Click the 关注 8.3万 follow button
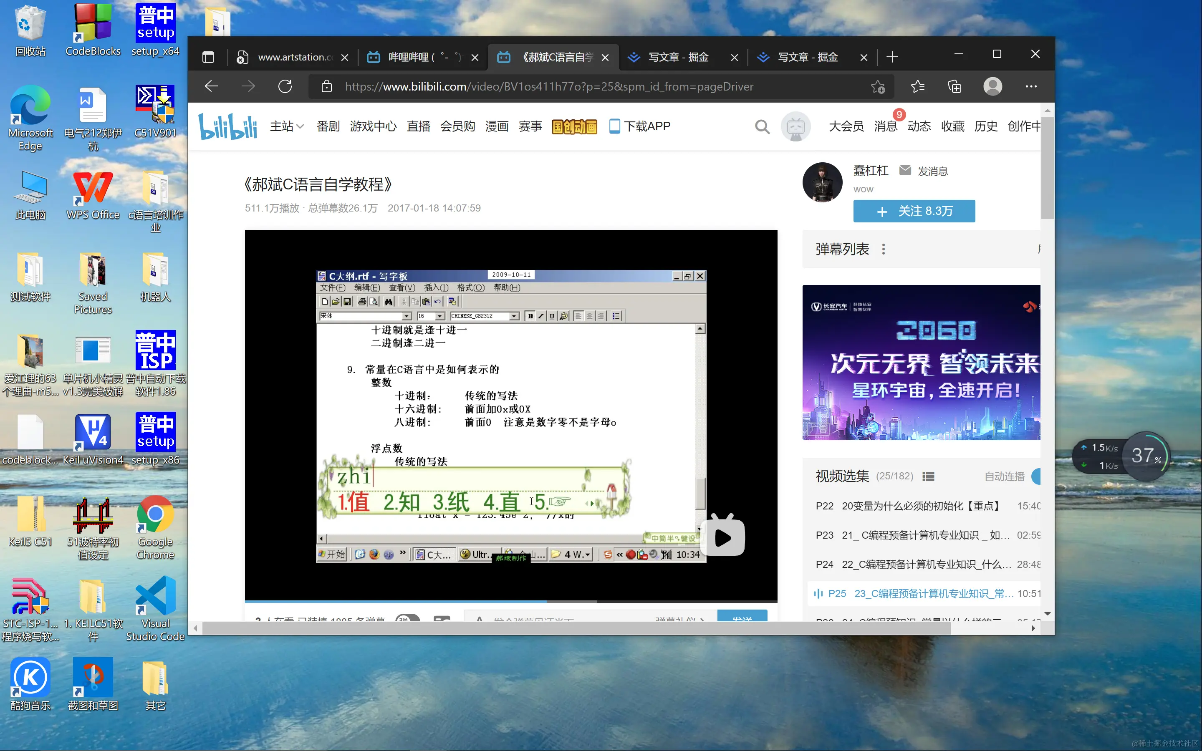The width and height of the screenshot is (1202, 751). [914, 211]
